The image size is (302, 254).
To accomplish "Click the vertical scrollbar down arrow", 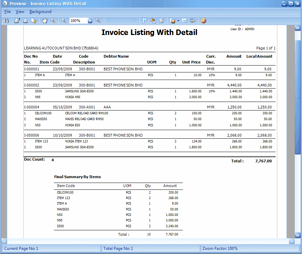I will pos(298,235).
